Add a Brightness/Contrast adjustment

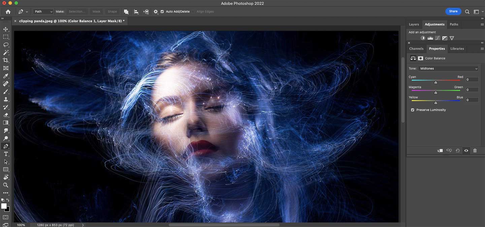pos(423,38)
